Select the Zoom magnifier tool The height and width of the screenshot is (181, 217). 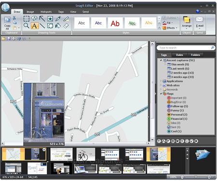click(x=27, y=26)
